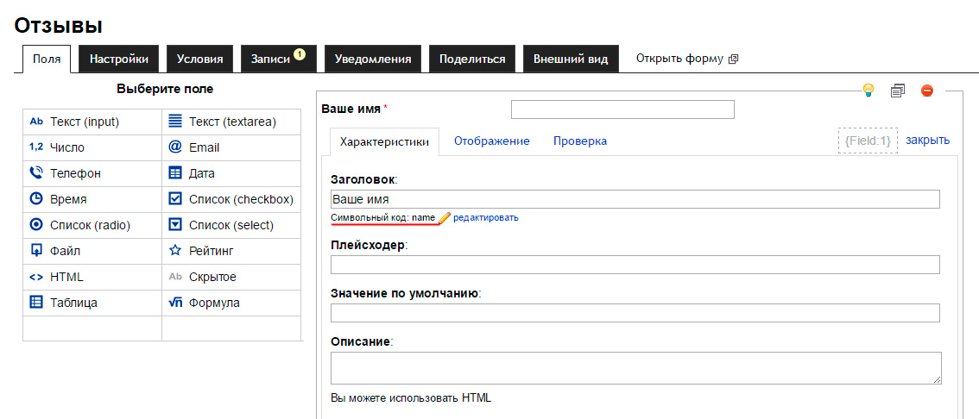Click the закрыть link
This screenshot has height=419, width=979.
tap(927, 140)
